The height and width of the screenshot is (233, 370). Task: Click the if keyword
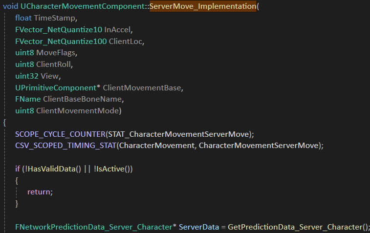click(18, 169)
